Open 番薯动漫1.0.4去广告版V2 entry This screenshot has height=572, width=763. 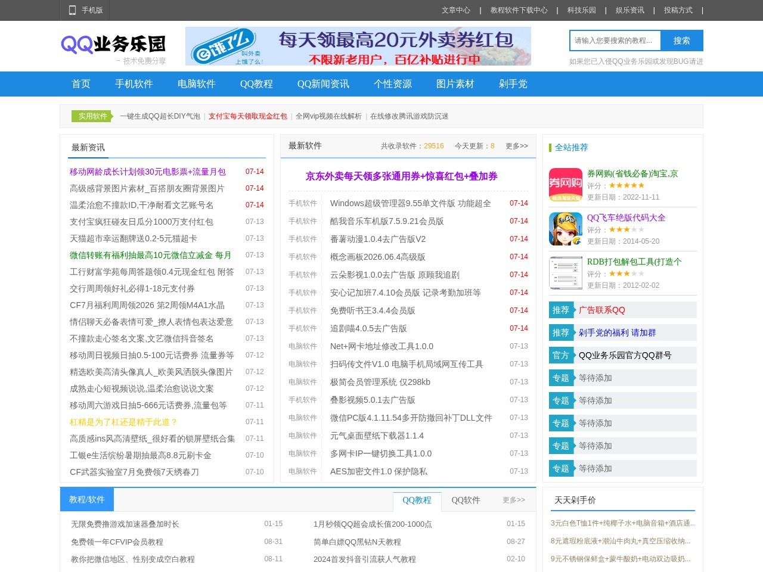(x=378, y=239)
